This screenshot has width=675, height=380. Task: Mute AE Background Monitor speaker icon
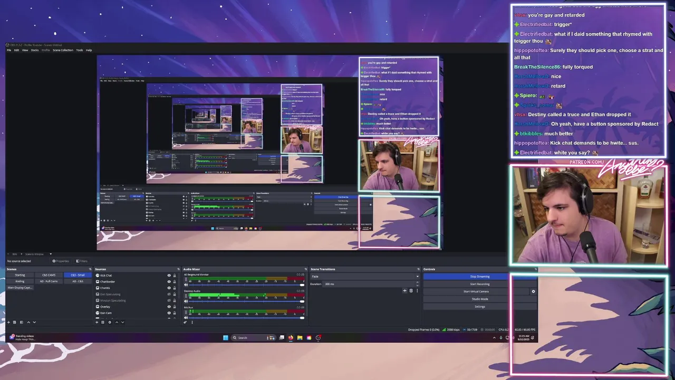pos(186,285)
